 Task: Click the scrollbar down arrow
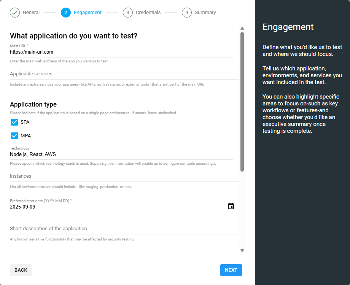tap(242, 250)
